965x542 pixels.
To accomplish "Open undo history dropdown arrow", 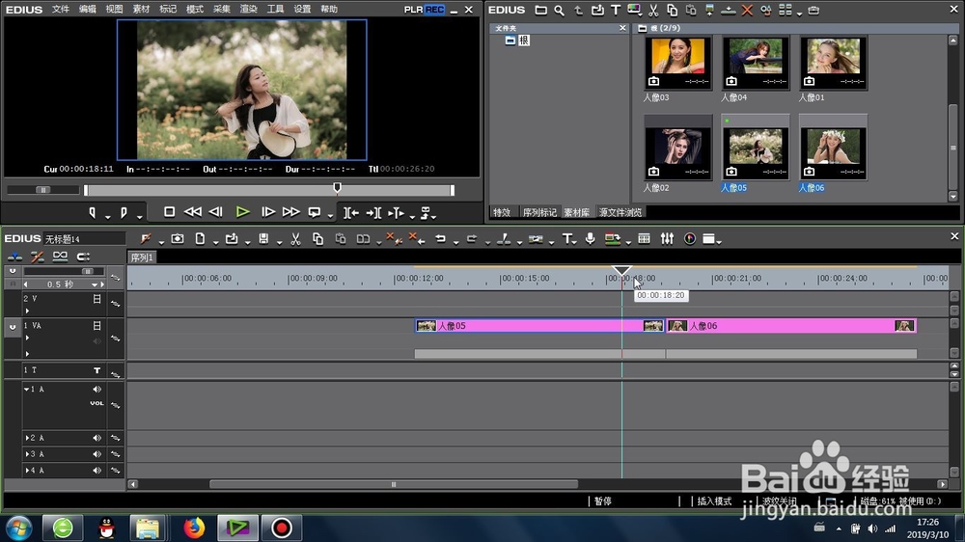I will (x=455, y=242).
